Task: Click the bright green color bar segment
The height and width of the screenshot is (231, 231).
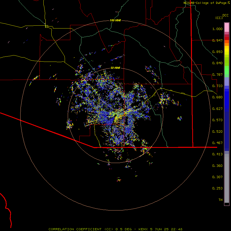Action: 227,70
